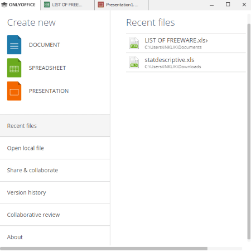Click the XLSX icon beside LIST OF FREEWARE

[134, 43]
